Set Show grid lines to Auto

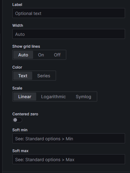(x=23, y=55)
